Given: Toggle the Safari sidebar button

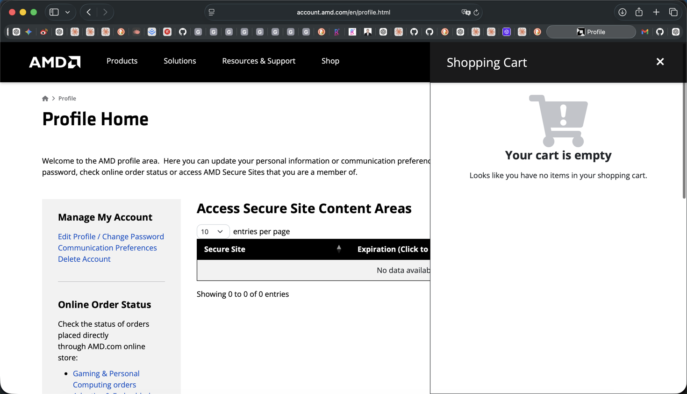Looking at the screenshot, I should tap(54, 12).
